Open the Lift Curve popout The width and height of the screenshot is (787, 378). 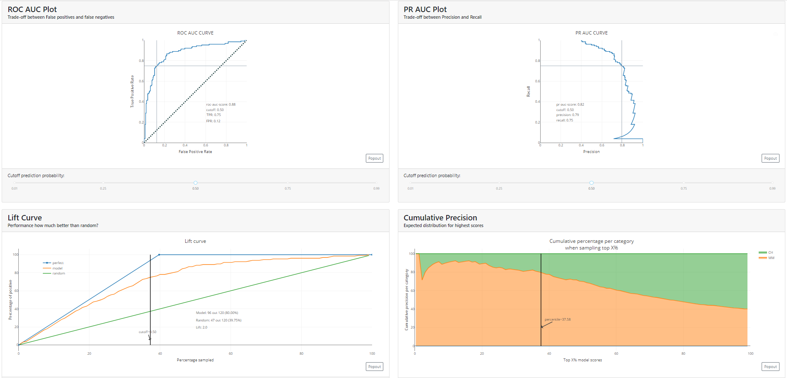pos(375,367)
